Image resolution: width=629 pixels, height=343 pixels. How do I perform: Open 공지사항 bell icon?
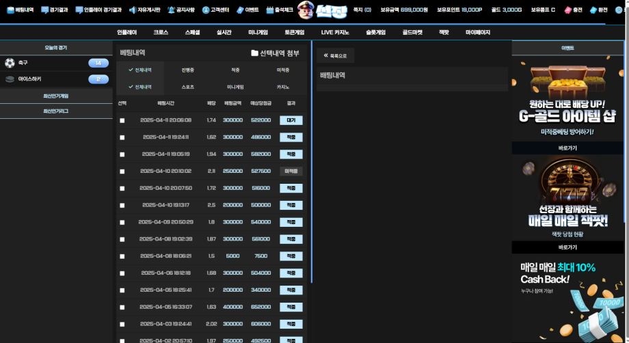[172, 10]
